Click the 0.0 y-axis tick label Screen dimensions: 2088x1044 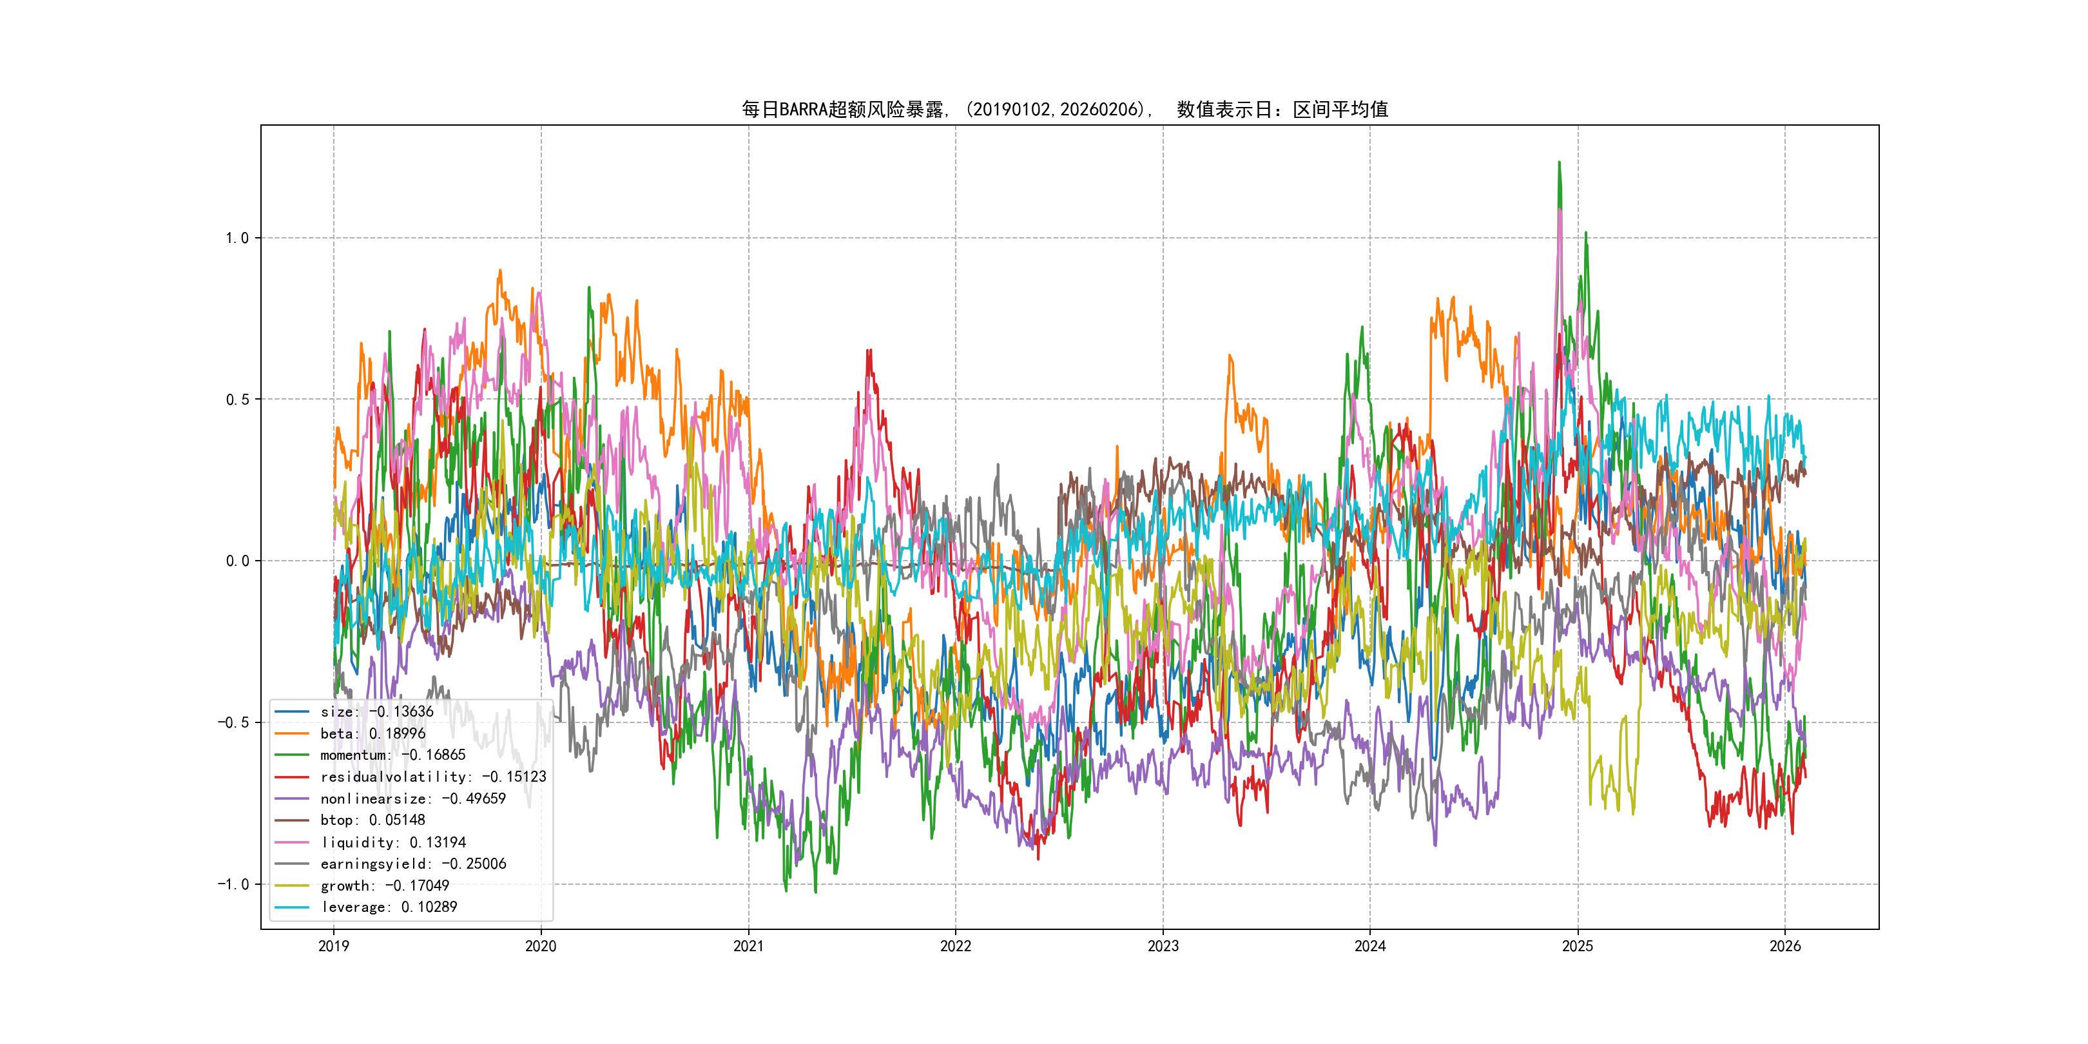tap(237, 561)
